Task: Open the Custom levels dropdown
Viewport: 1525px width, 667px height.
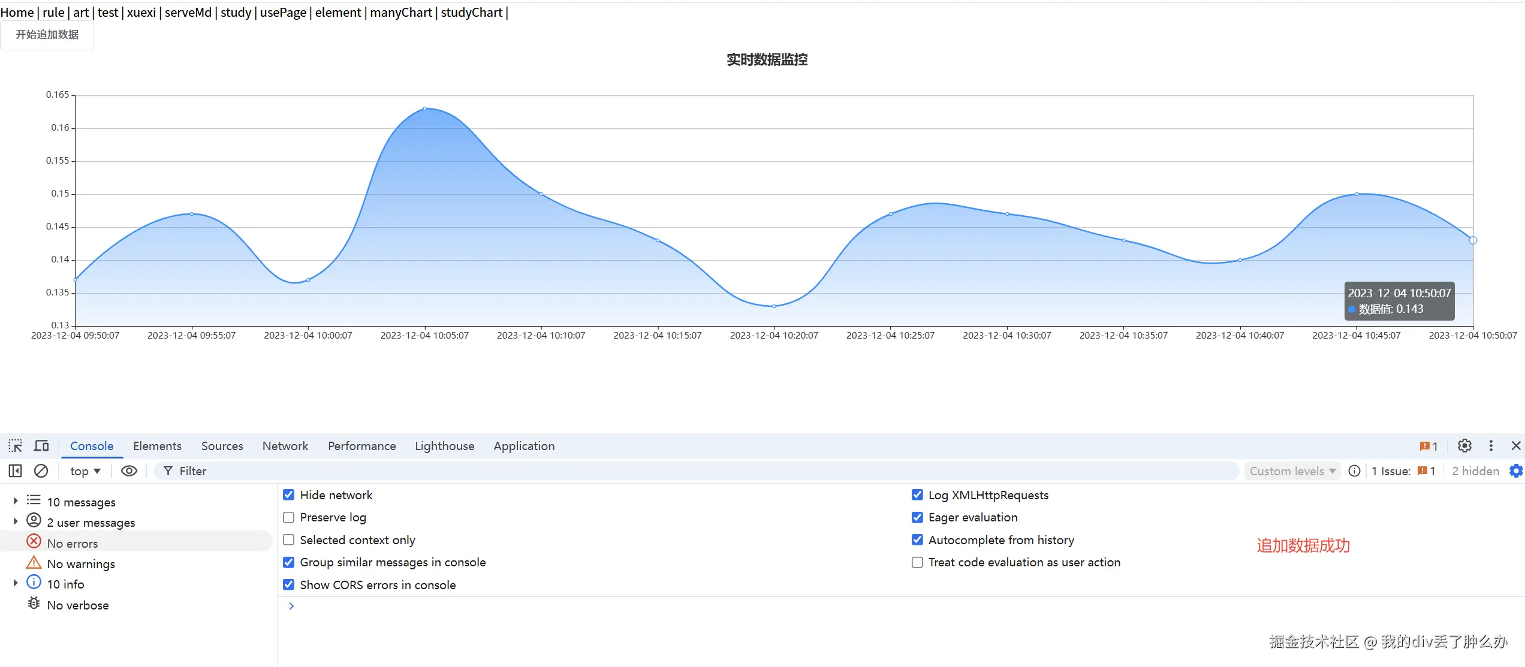Action: pos(1292,471)
